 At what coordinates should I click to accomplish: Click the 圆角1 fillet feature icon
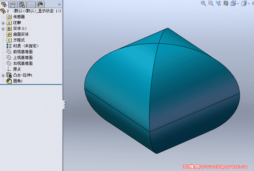point(9,81)
